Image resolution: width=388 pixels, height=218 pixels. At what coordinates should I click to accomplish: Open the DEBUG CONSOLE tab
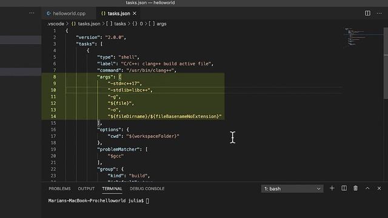click(x=147, y=188)
